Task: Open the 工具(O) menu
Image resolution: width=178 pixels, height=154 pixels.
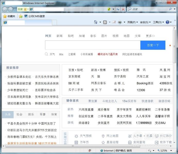Action: pyautogui.click(x=158, y=22)
